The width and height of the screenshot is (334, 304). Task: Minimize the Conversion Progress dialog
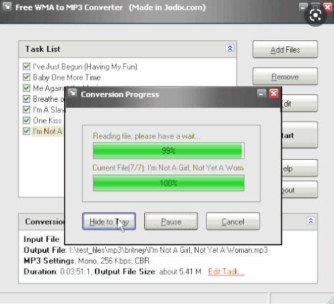tap(262, 94)
